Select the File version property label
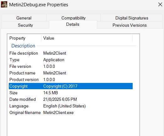The height and width of the screenshot is (136, 164). 20,66
